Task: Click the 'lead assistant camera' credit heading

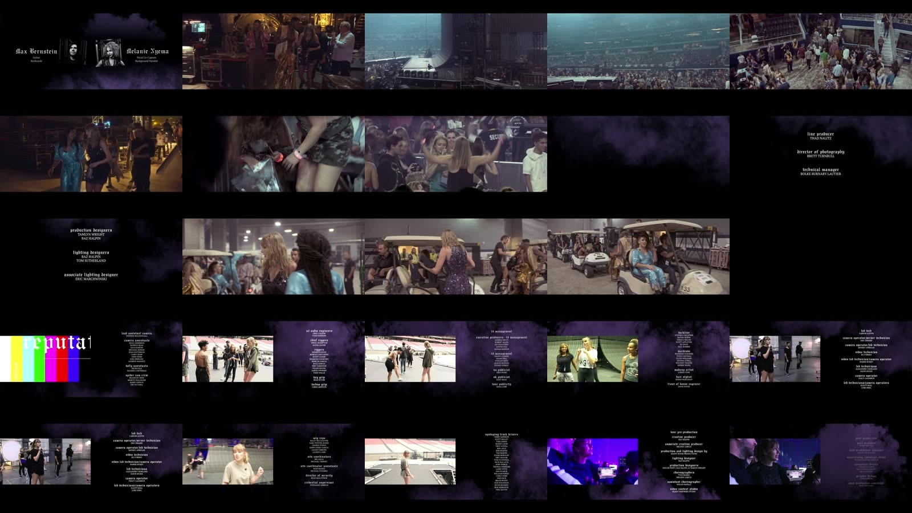Action: (137, 333)
